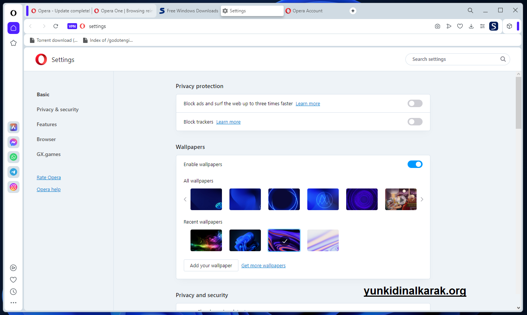This screenshot has height=315, width=527.
Task: Disable the Enable wallpapers switch
Action: (x=415, y=164)
